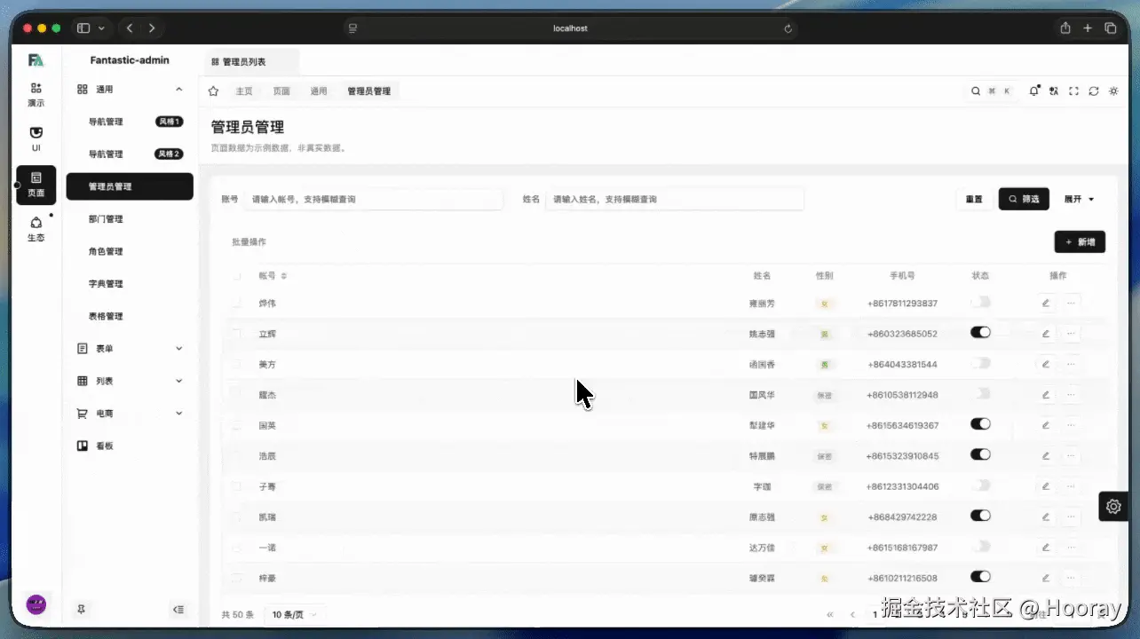The image size is (1140, 639).
Task: Select the 管理员列表 page tab
Action: [249, 62]
